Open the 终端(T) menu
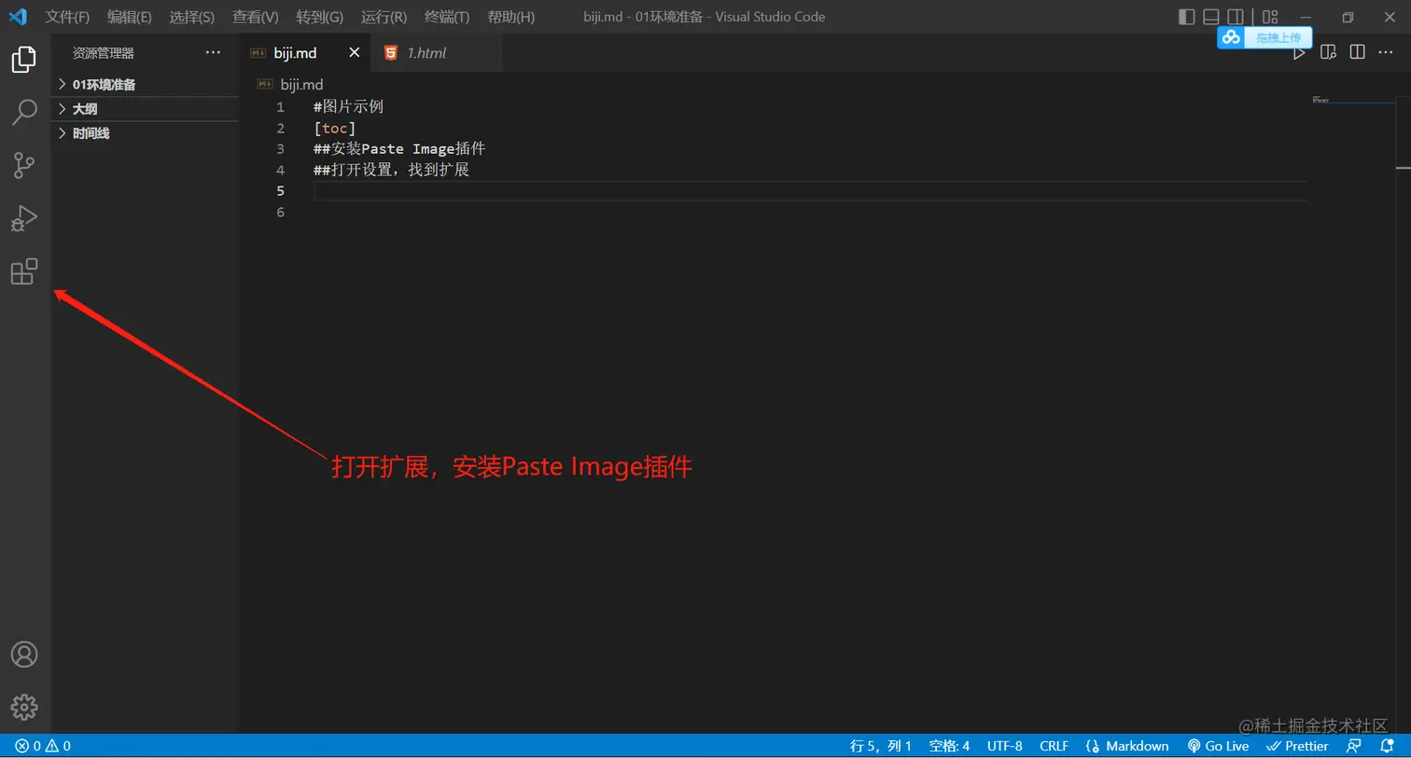Viewport: 1411px width, 758px height. [446, 17]
